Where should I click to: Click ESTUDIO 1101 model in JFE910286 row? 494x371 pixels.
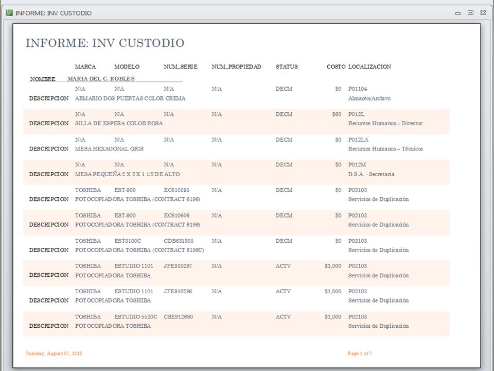click(134, 291)
